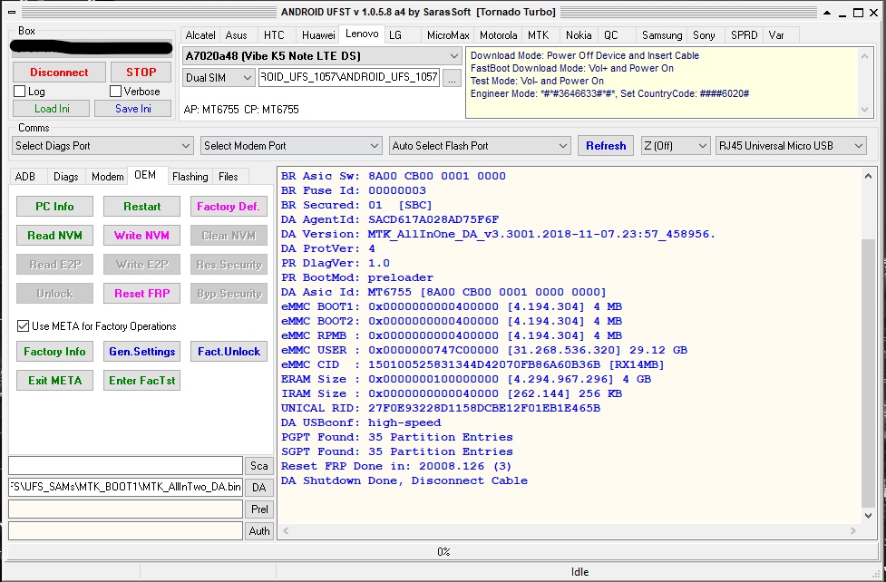
Task: Click the STOP button
Action: click(x=141, y=73)
